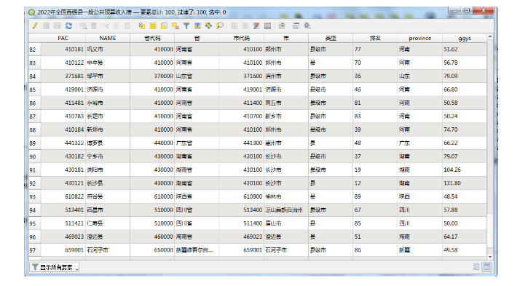Sort by the NAME column header
This screenshot has width=520, height=286.
[108, 38]
